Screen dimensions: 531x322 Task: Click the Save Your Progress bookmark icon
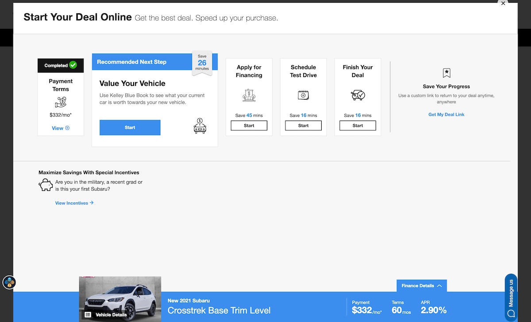(x=446, y=73)
